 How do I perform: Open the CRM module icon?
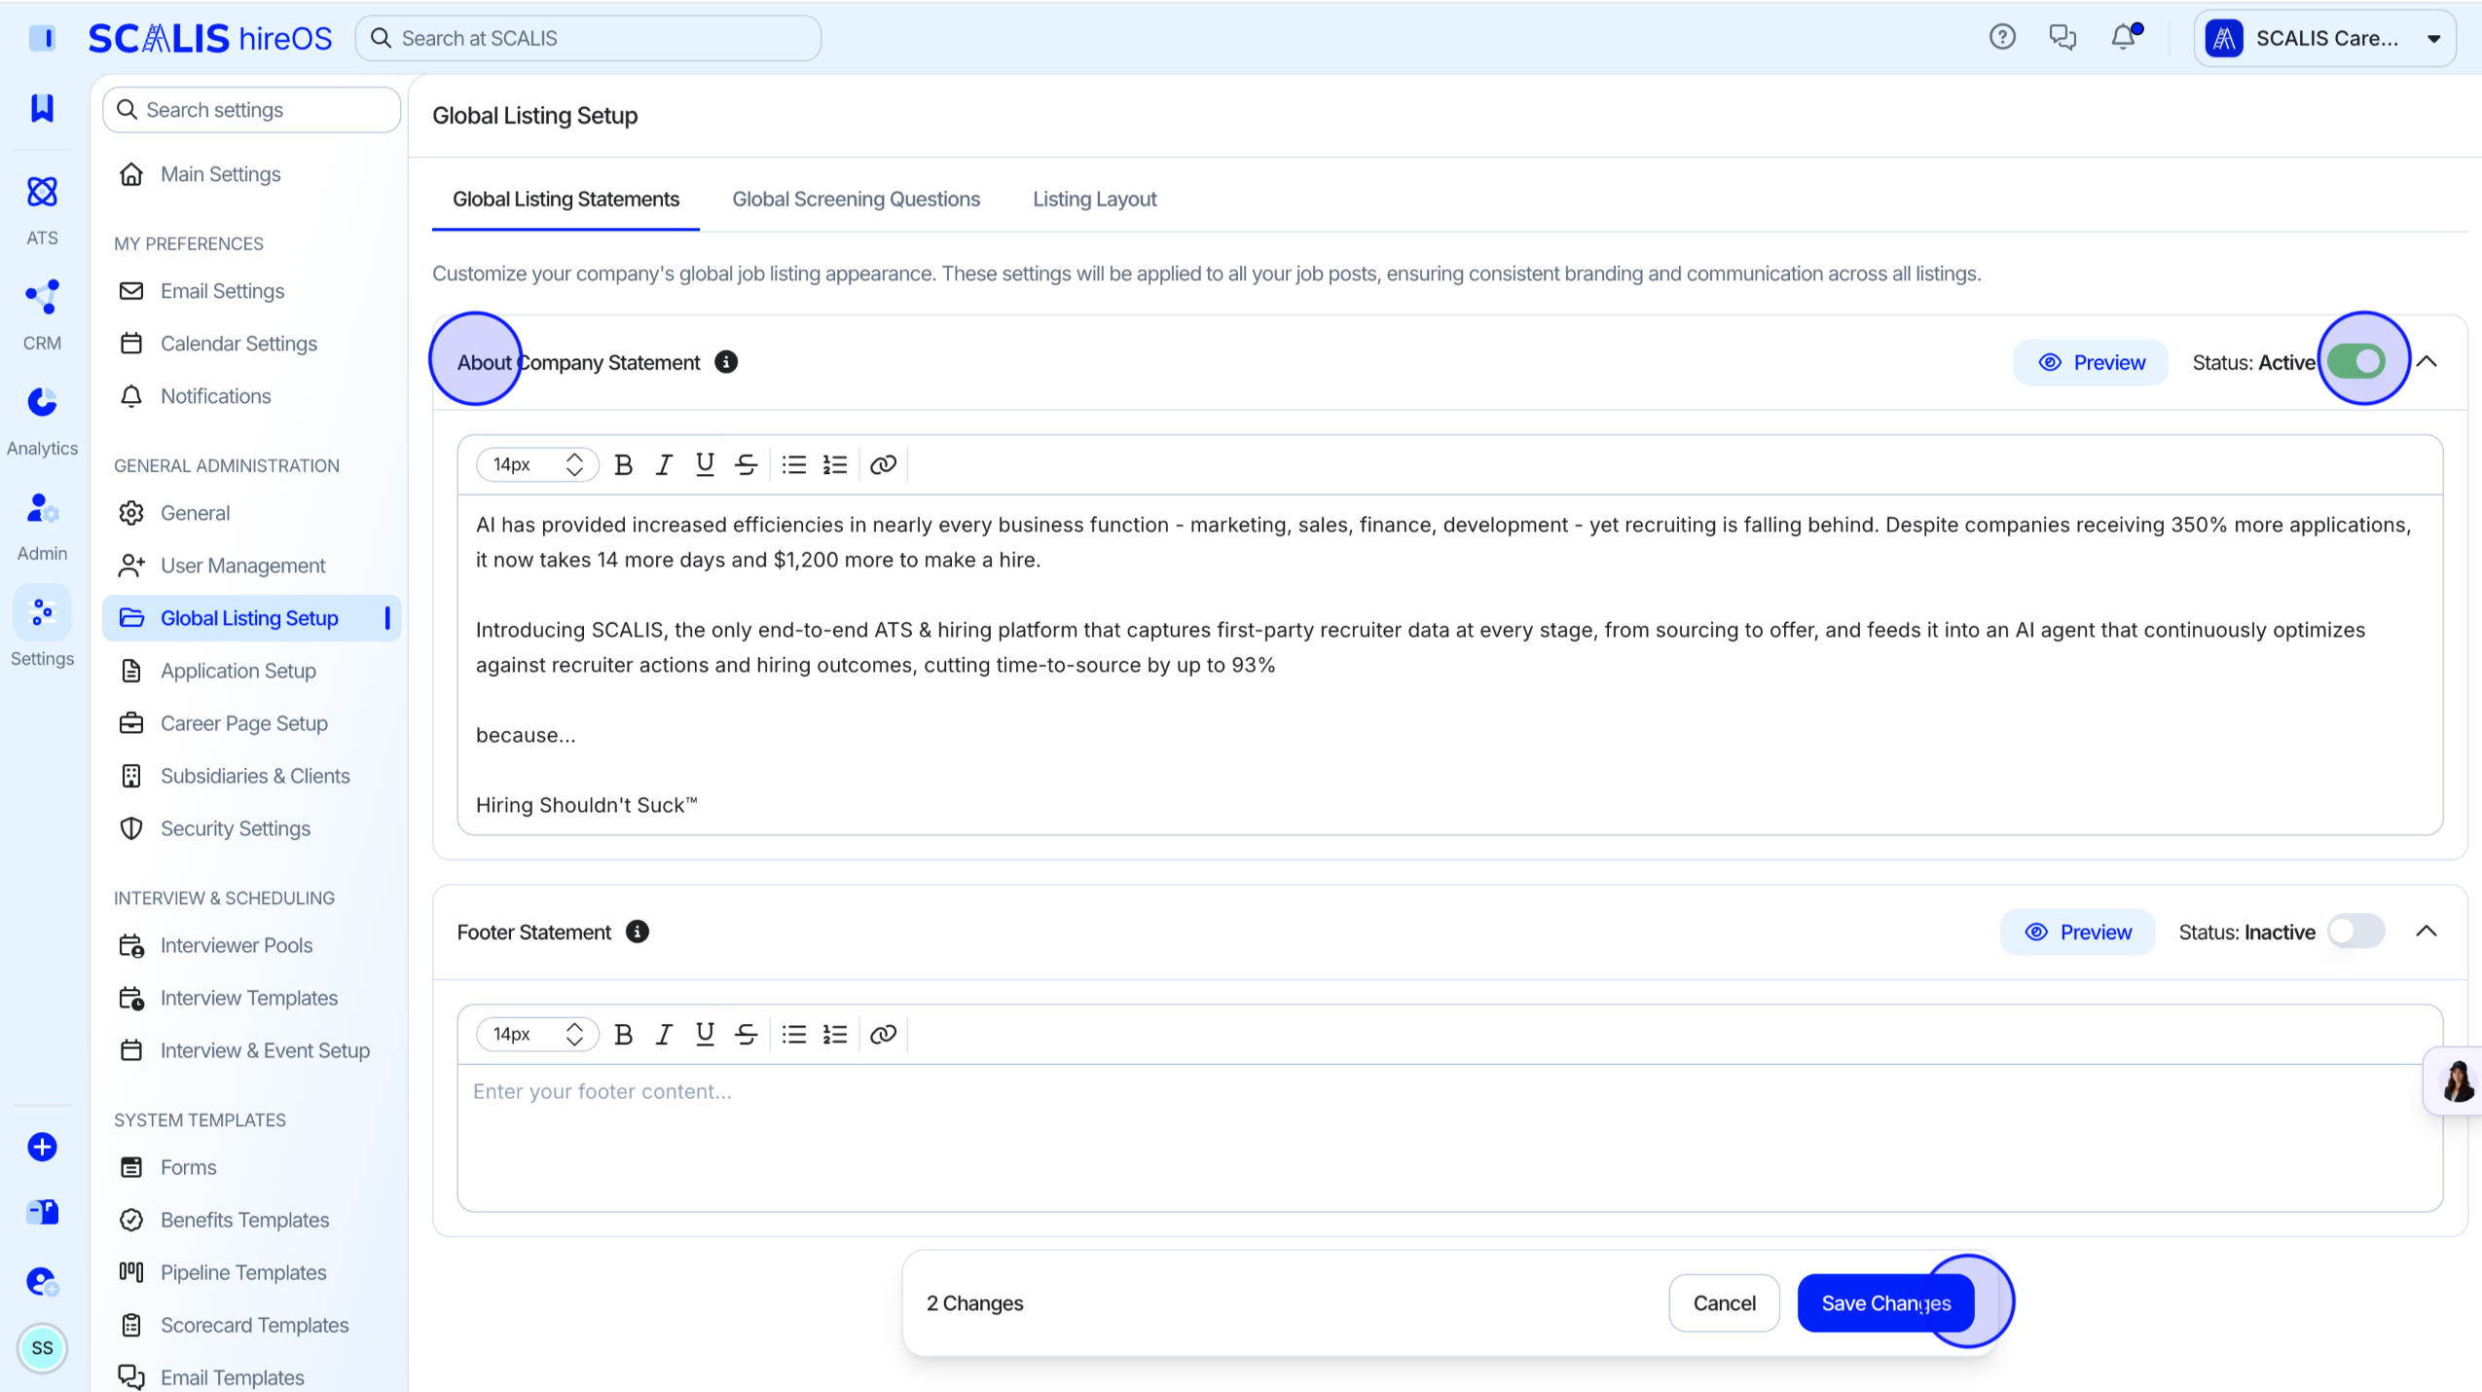click(x=42, y=298)
